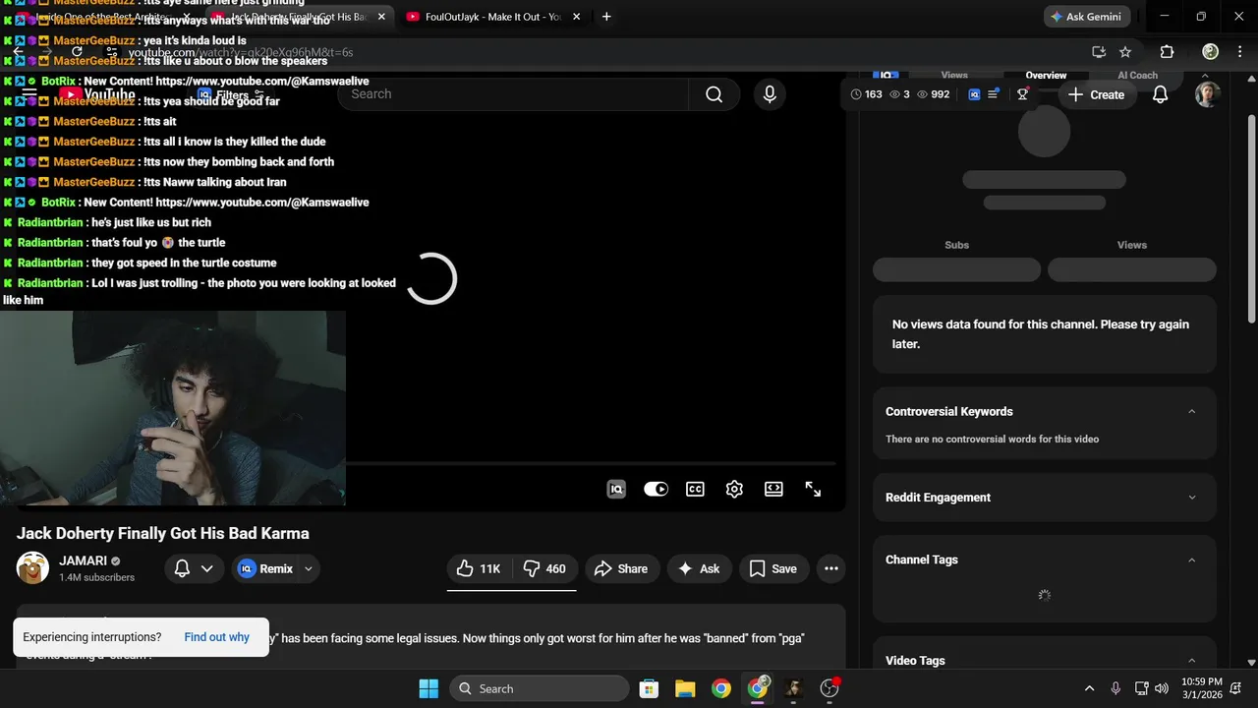Click the Ask AI button
The width and height of the screenshot is (1258, 708).
tap(699, 568)
